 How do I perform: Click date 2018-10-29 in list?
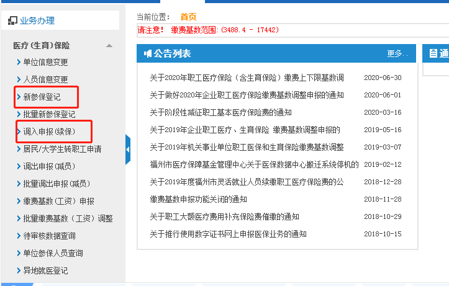[x=383, y=217]
